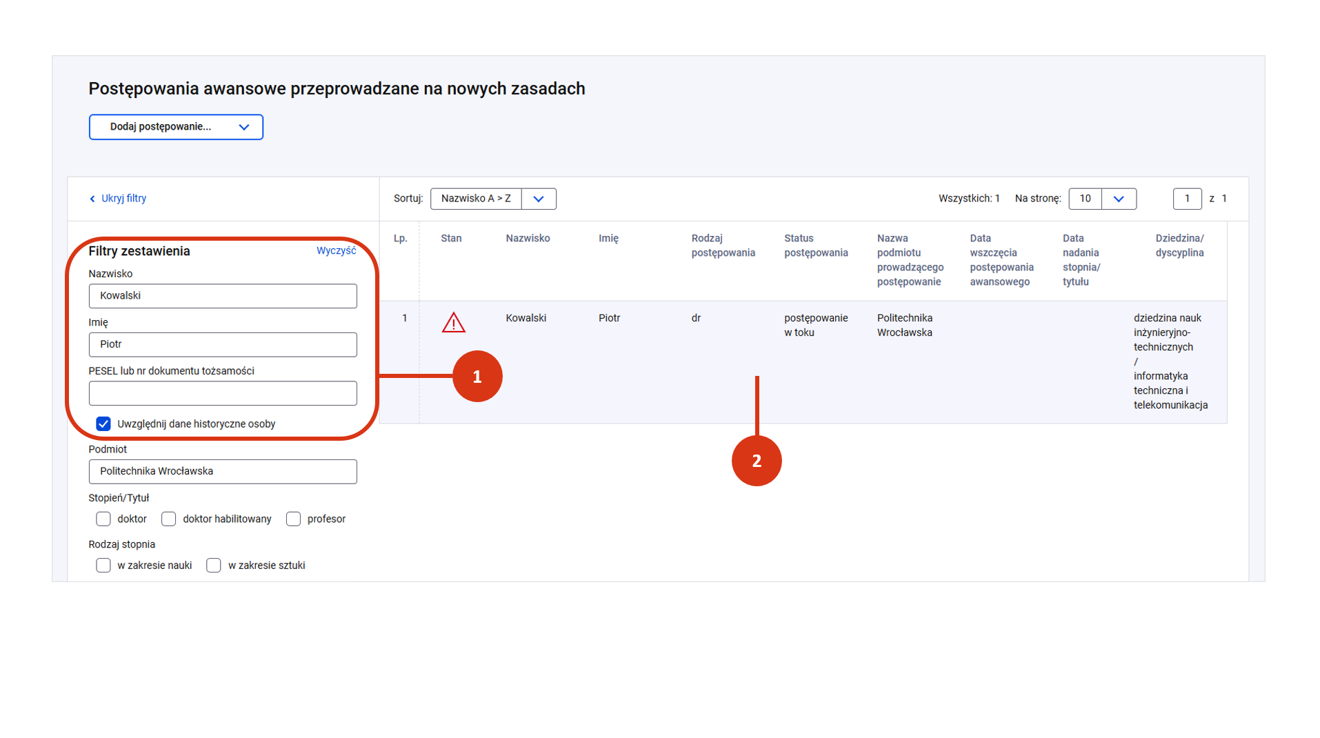Open the Dodaj postępowanie dropdown
The height and width of the screenshot is (738, 1320).
coord(176,127)
